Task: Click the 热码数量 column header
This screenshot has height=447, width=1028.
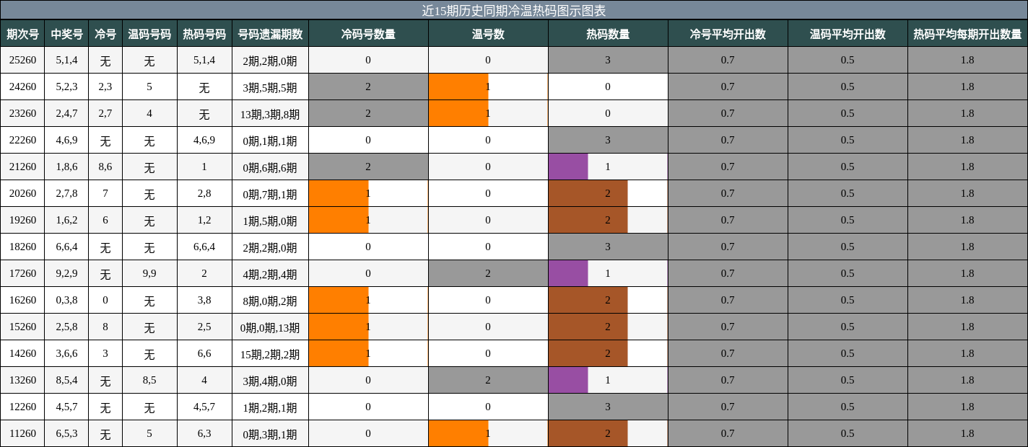Action: pyautogui.click(x=608, y=34)
